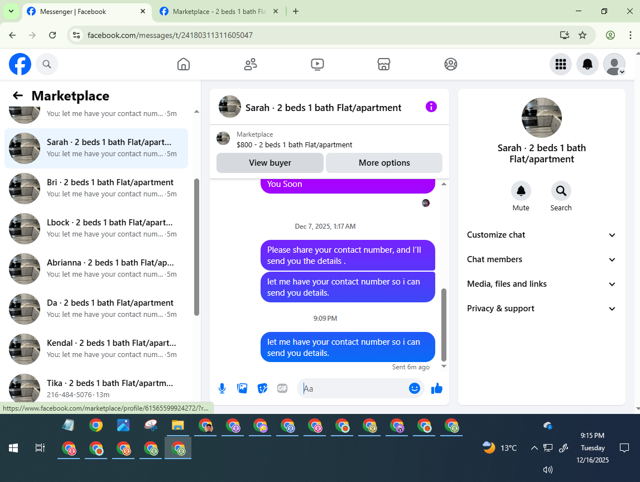
Task: Open the Facebook search magnifier
Action: pos(47,64)
